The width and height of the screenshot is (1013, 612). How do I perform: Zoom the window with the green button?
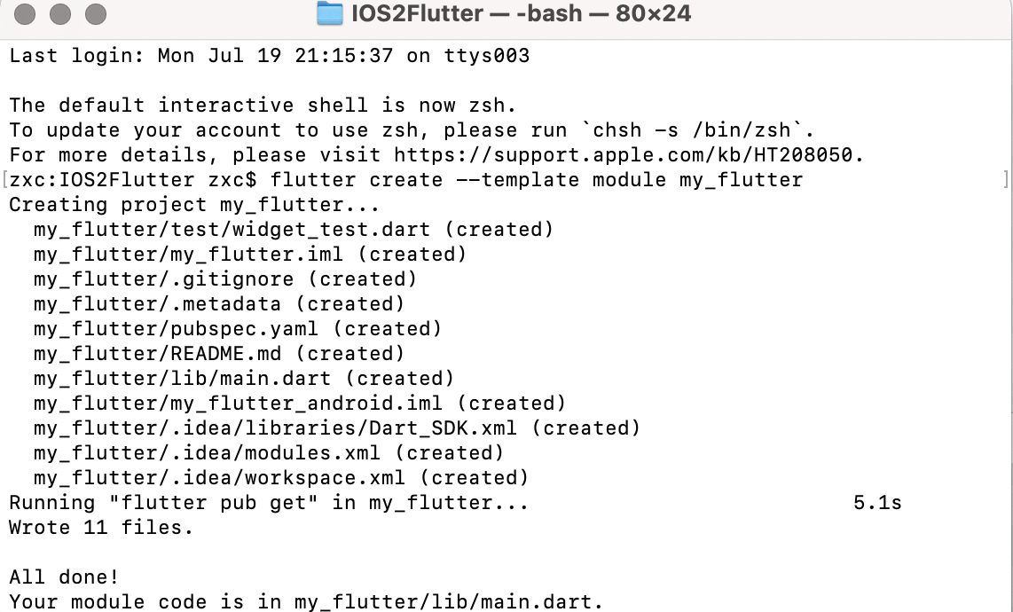pos(94,14)
